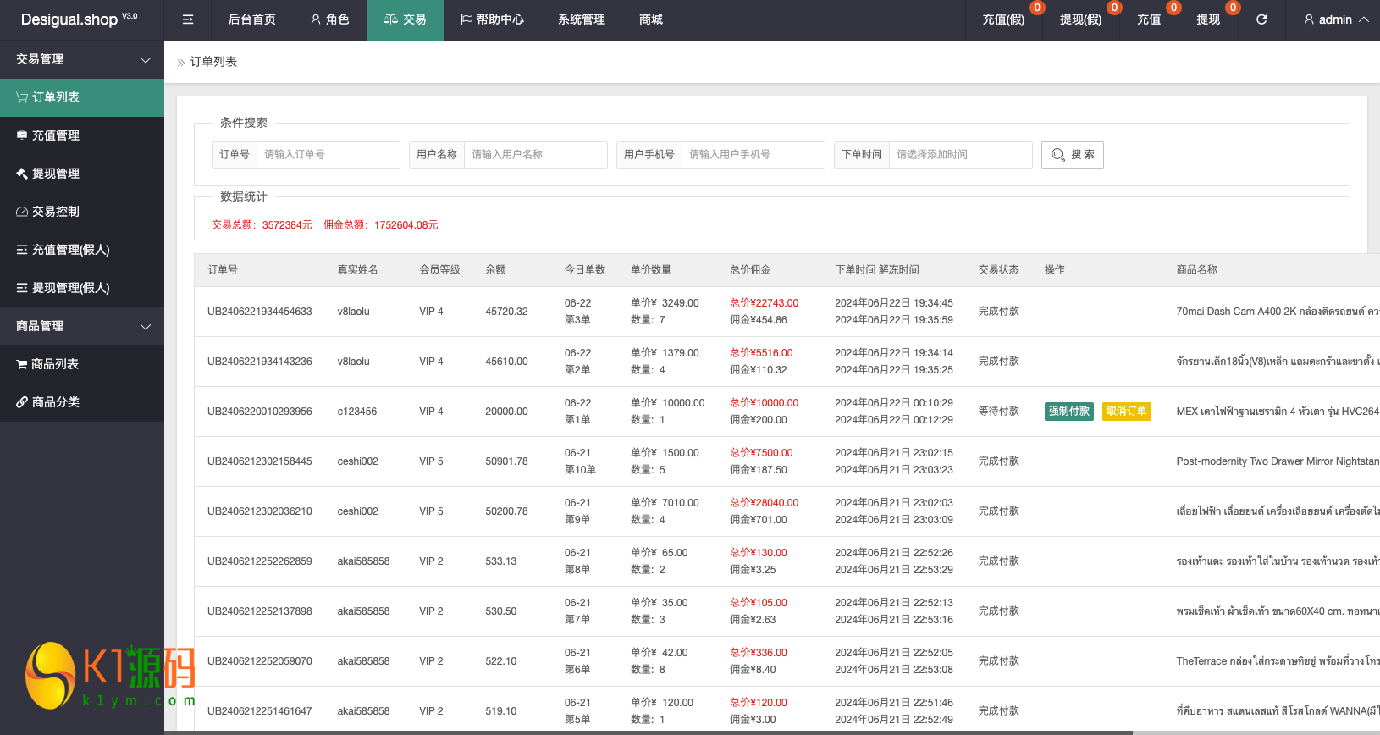Click the refresh icon in top bar

pyautogui.click(x=1261, y=19)
